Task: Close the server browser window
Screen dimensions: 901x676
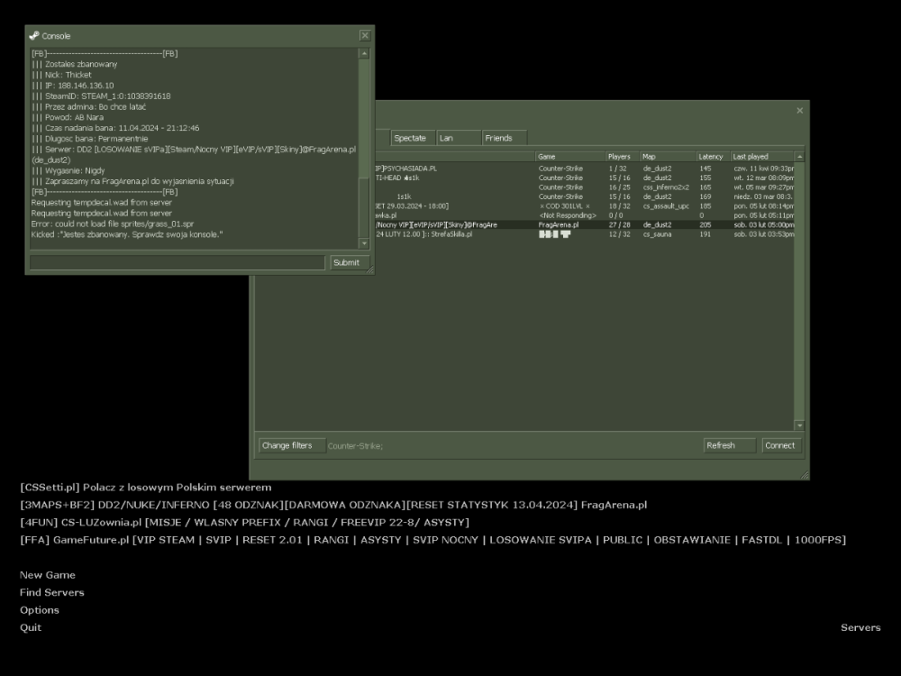Action: pyautogui.click(x=799, y=111)
